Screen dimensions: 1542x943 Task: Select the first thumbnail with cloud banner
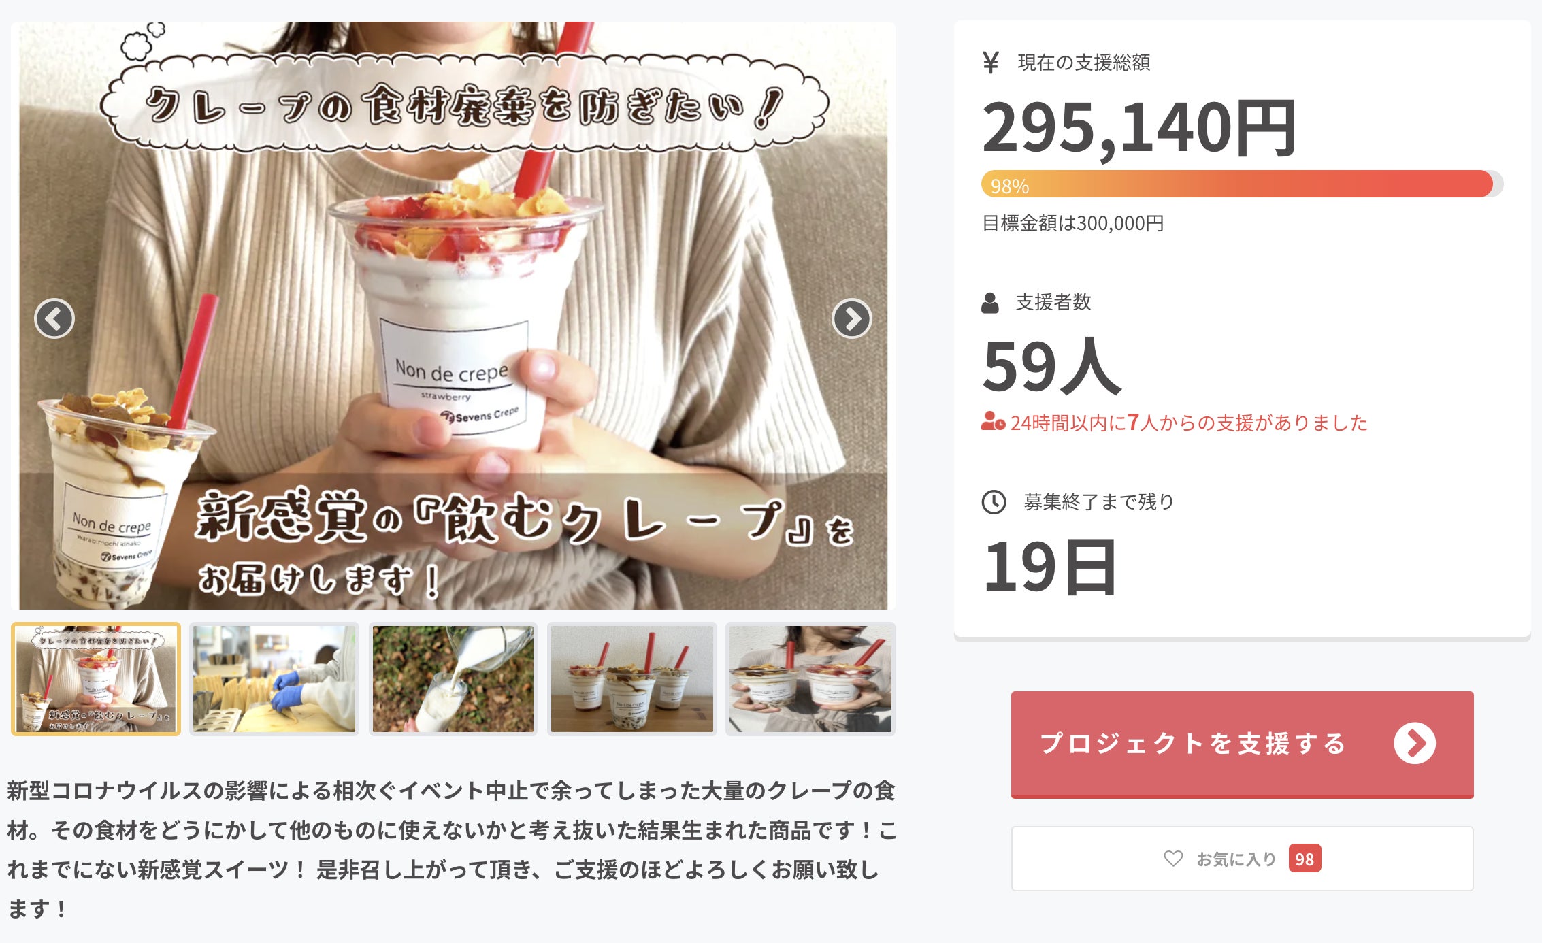(x=96, y=679)
